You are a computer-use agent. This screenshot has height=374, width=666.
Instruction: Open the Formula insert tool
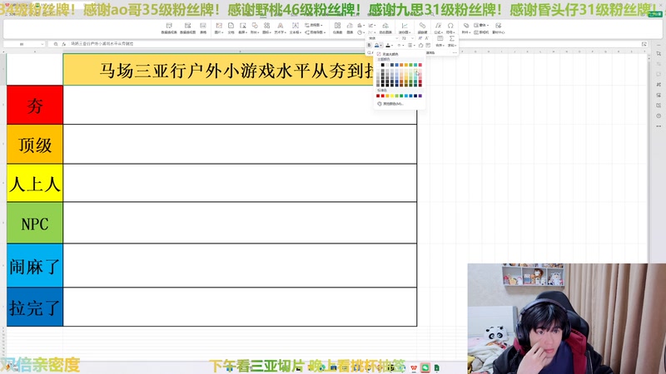click(439, 28)
